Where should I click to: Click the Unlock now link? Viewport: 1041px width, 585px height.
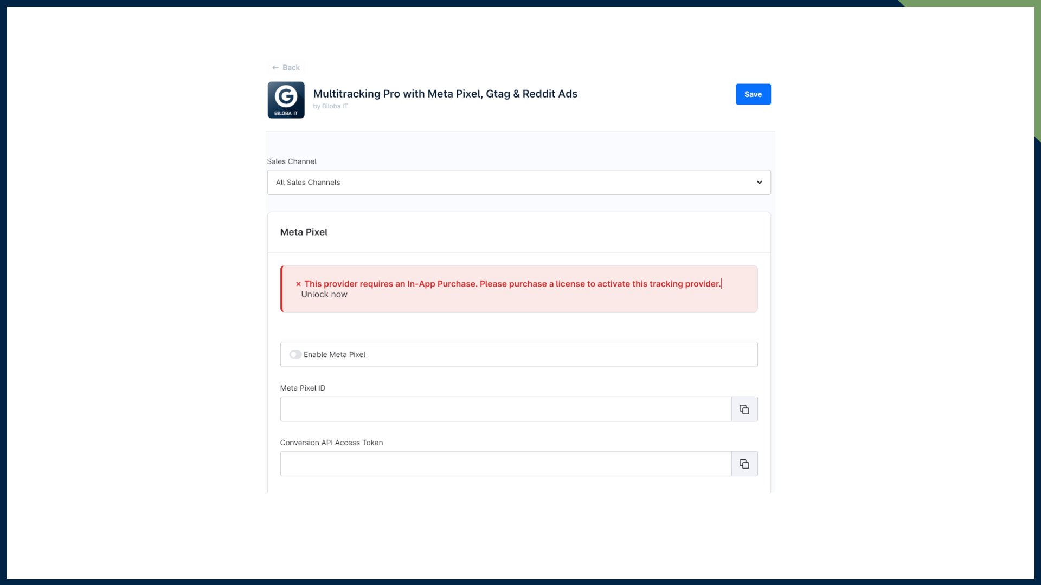tap(324, 294)
